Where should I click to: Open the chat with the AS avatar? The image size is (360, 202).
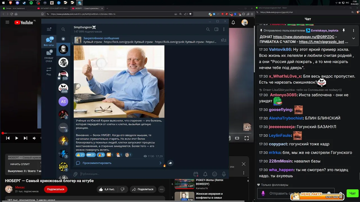tap(63, 102)
